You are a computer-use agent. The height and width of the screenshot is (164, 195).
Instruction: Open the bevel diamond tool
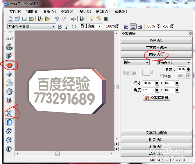[x=9, y=74]
